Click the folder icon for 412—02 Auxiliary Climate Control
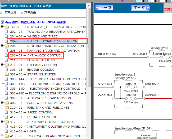172x139 pixels. coord(7,122)
